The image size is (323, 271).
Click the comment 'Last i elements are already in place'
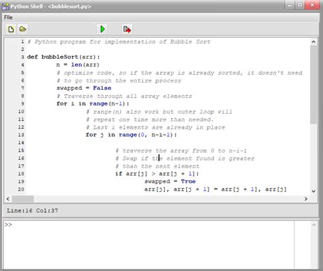pyautogui.click(x=155, y=127)
